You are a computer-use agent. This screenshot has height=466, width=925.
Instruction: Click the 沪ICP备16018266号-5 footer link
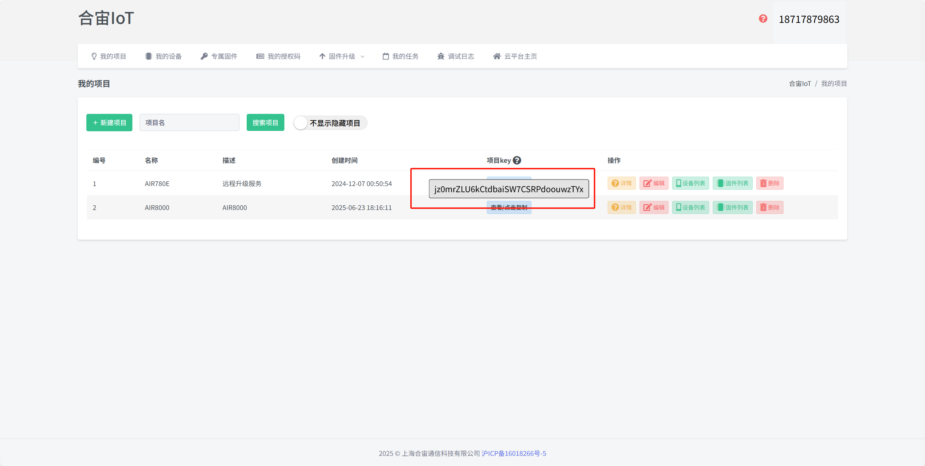514,453
